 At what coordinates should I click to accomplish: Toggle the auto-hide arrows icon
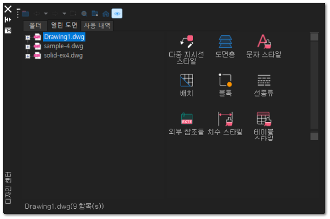8,20
